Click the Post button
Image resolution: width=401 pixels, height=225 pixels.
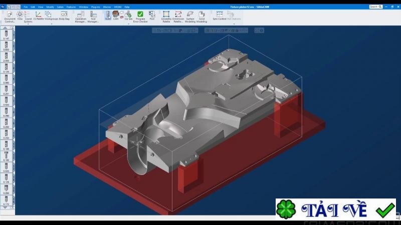pos(152,16)
